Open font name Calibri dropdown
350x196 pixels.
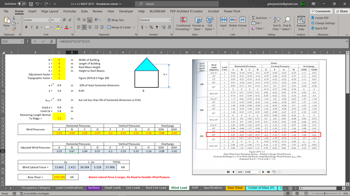[49, 20]
